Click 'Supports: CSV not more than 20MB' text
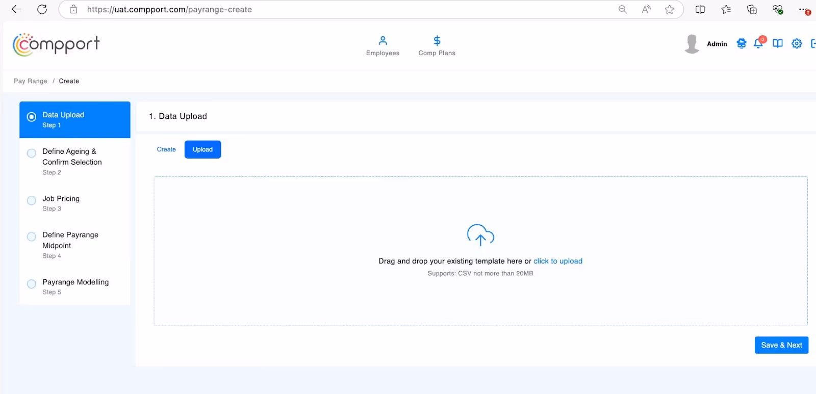Image resolution: width=816 pixels, height=394 pixels. (480, 274)
